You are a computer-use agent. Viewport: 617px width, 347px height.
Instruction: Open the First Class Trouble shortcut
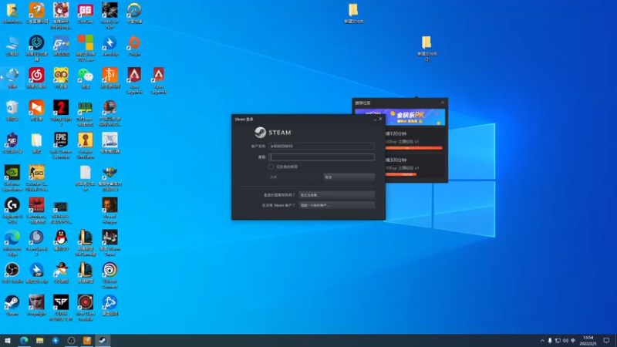click(86, 308)
